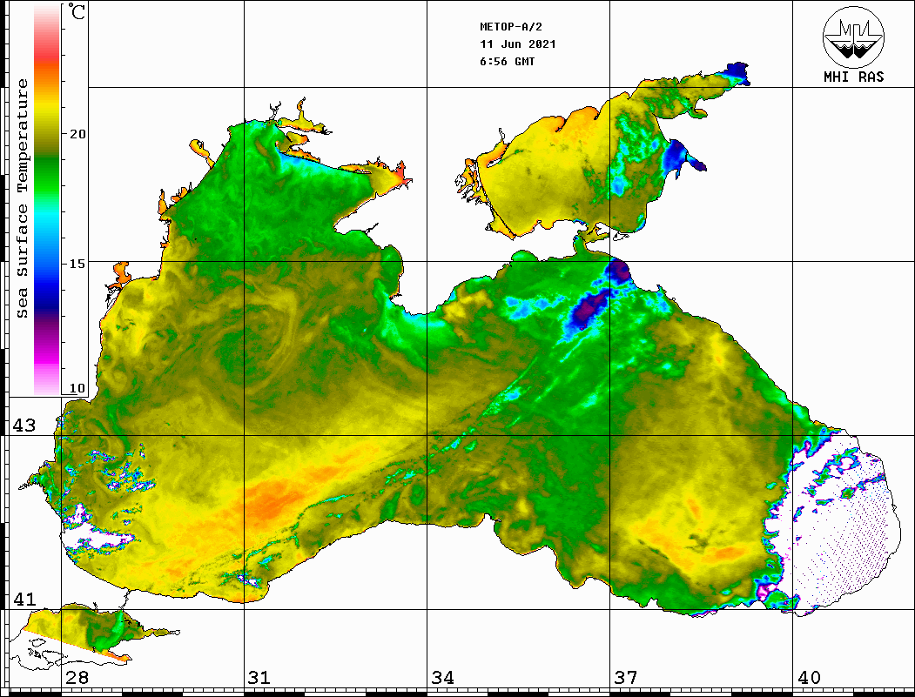Image resolution: width=915 pixels, height=697 pixels.
Task: Click longitude label '28'
Action: click(77, 678)
